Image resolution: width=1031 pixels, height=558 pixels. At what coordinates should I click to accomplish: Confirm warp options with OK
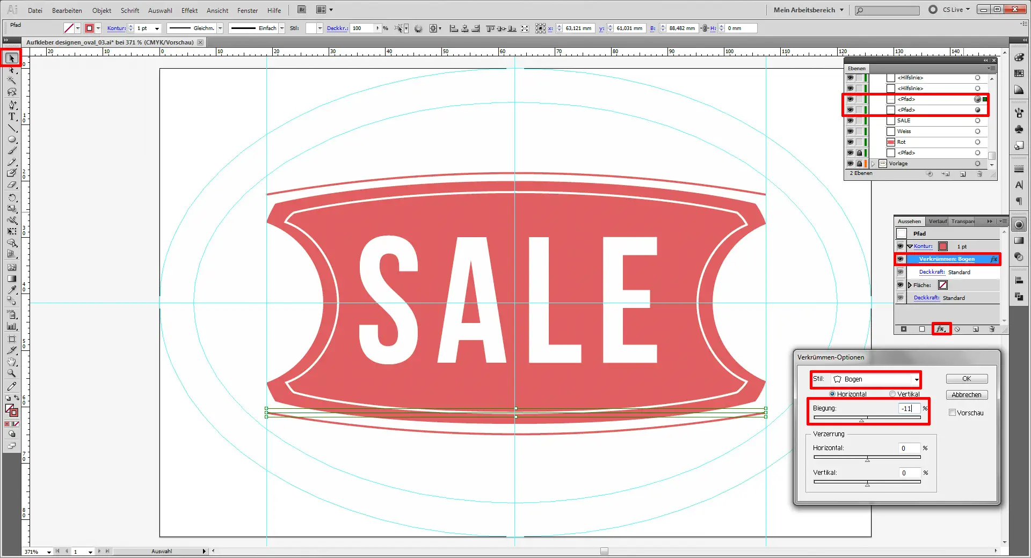(967, 379)
